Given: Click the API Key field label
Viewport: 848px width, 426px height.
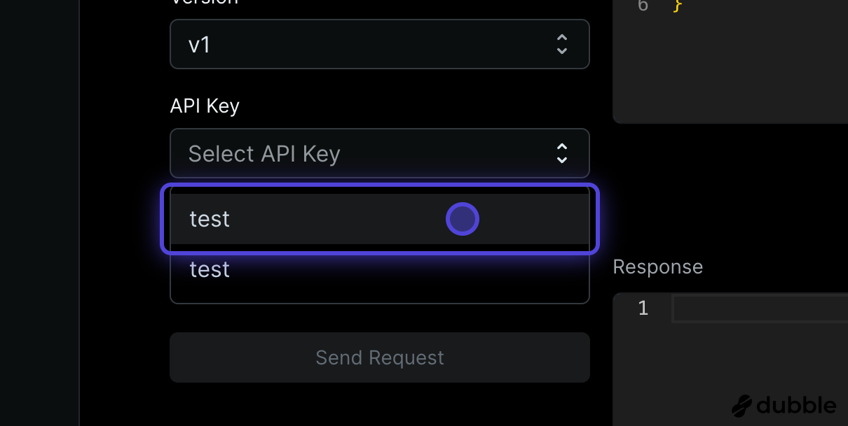Looking at the screenshot, I should click(205, 106).
